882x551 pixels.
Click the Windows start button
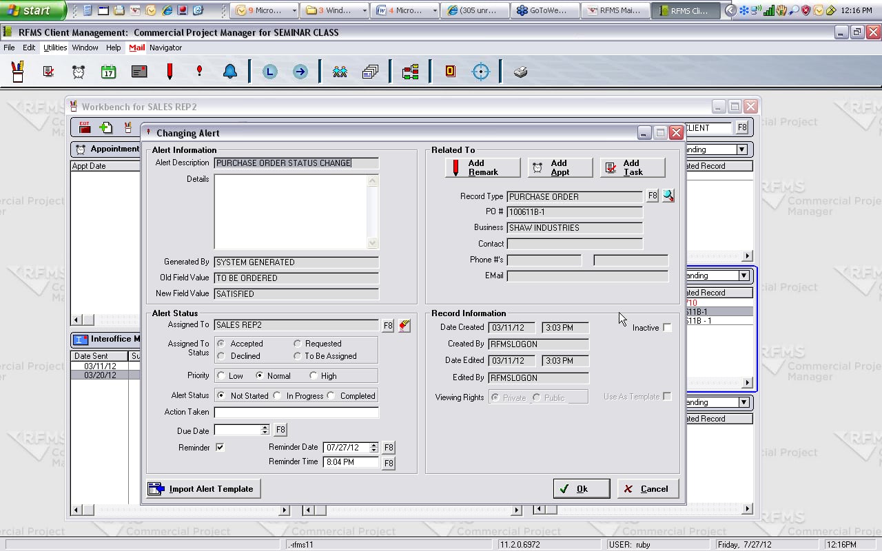32,10
